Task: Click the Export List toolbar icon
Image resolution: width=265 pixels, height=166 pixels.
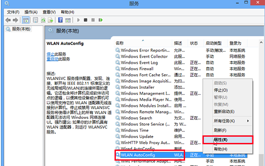Action: pyautogui.click(x=50, y=20)
